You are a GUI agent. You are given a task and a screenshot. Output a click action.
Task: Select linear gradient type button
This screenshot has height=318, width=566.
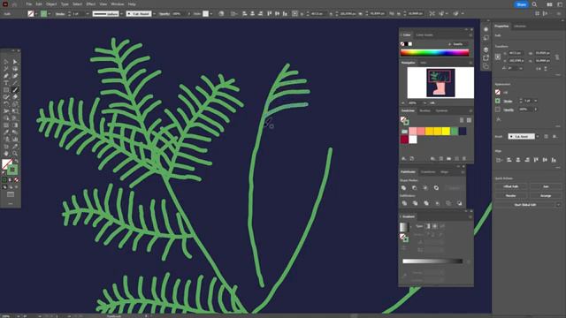(428, 226)
